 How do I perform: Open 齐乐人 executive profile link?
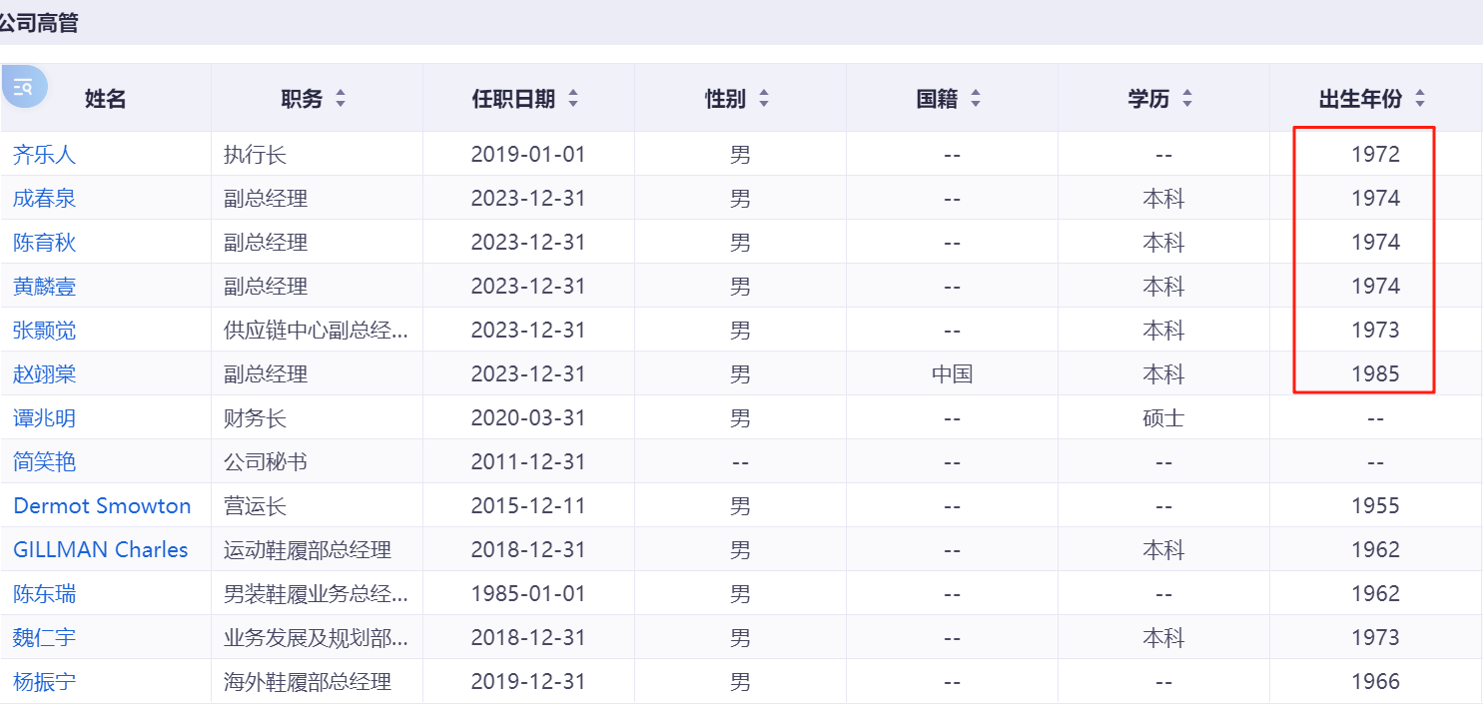[44, 155]
